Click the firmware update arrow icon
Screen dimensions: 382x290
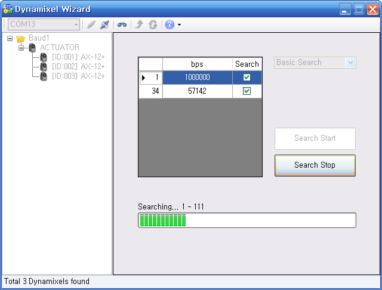pos(139,24)
